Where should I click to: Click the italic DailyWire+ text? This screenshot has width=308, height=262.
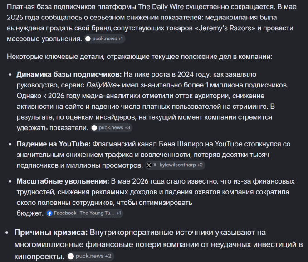pyautogui.click(x=103, y=85)
